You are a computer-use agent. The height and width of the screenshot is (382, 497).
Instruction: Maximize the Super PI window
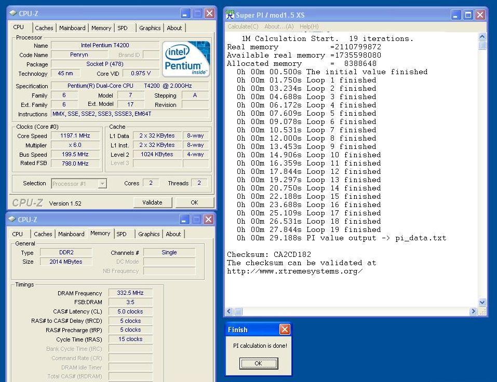[x=468, y=15]
